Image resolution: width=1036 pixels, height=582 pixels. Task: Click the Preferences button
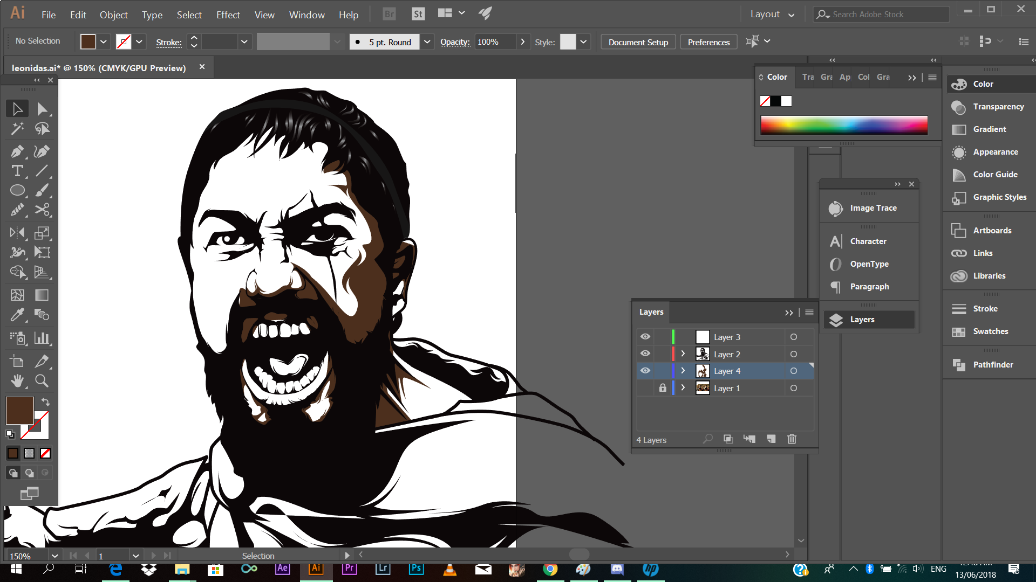pyautogui.click(x=708, y=42)
